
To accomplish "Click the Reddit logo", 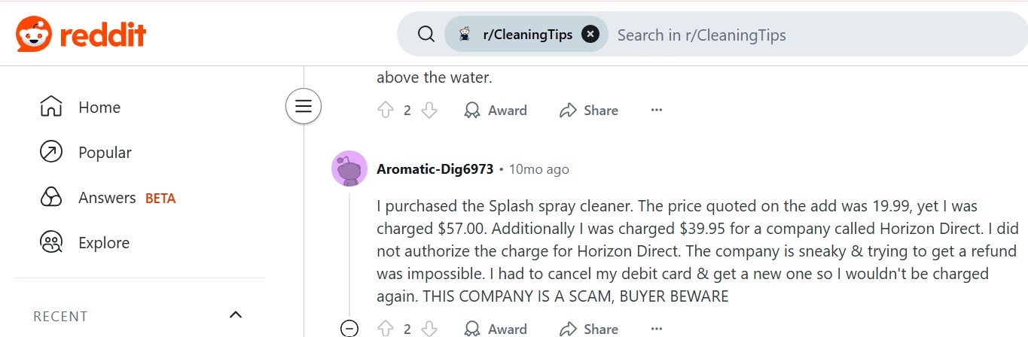I will [81, 34].
